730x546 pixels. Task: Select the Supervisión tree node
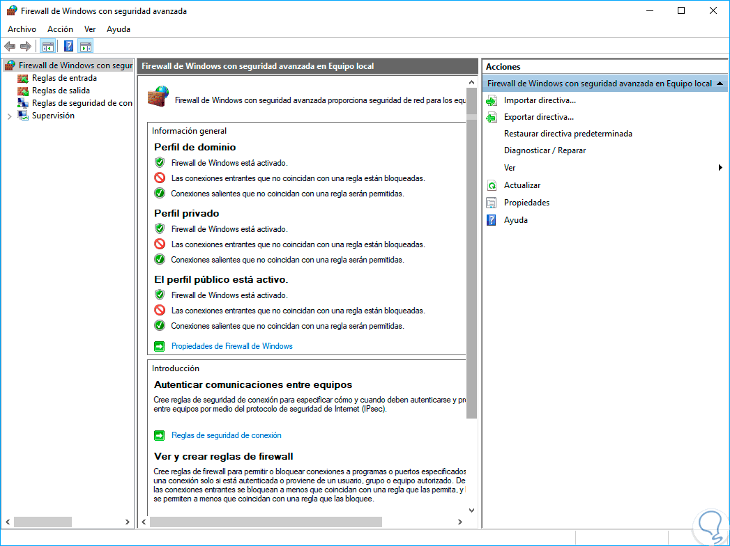pos(53,116)
